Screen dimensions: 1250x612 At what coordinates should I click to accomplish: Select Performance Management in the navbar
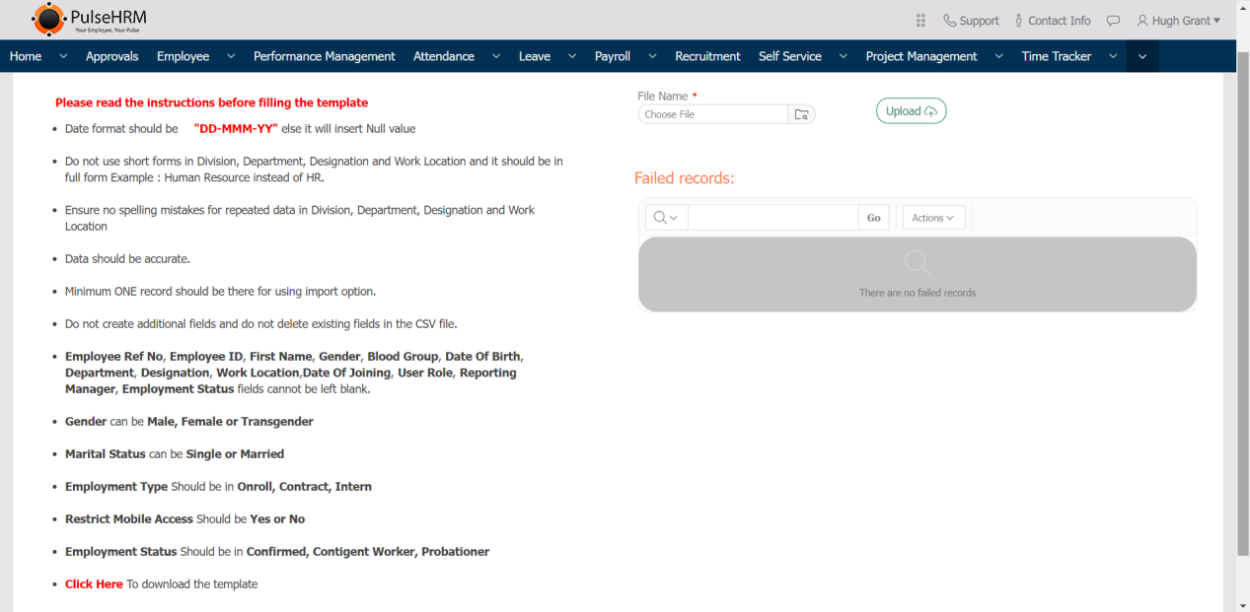tap(324, 56)
